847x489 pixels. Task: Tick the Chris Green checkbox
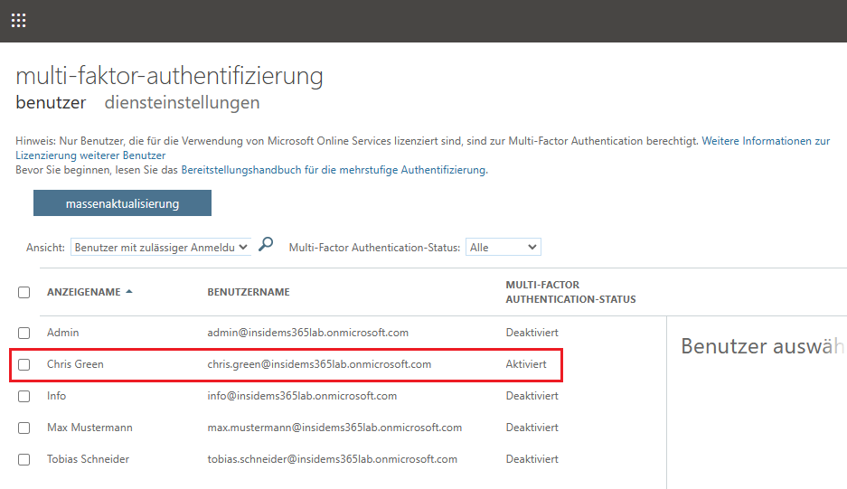point(24,364)
